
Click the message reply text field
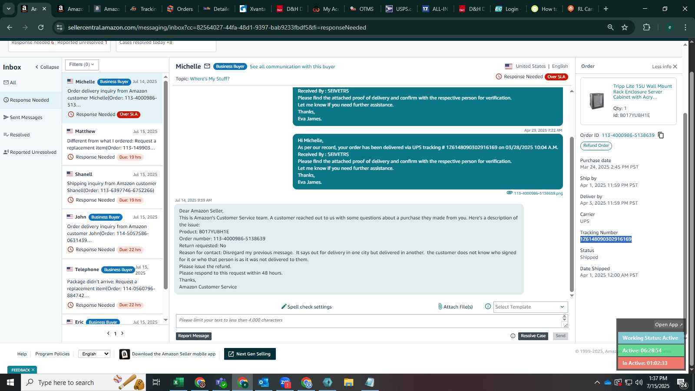369,321
